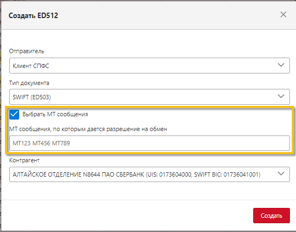Uncheck the Выбрать МТ сообщения checkbox
The width and height of the screenshot is (296, 232).
coord(14,115)
